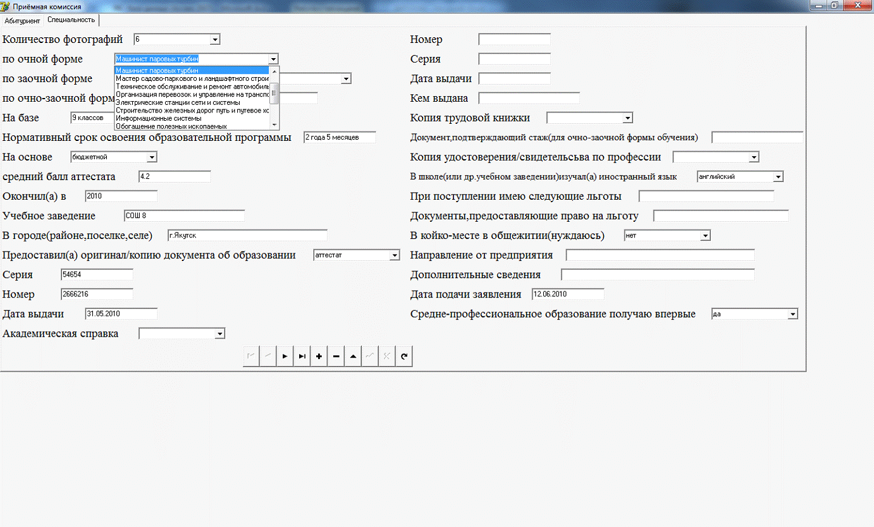Open the Копия трудовой книжки dropdown
Viewport: 874px width, 527px height.
(628, 118)
